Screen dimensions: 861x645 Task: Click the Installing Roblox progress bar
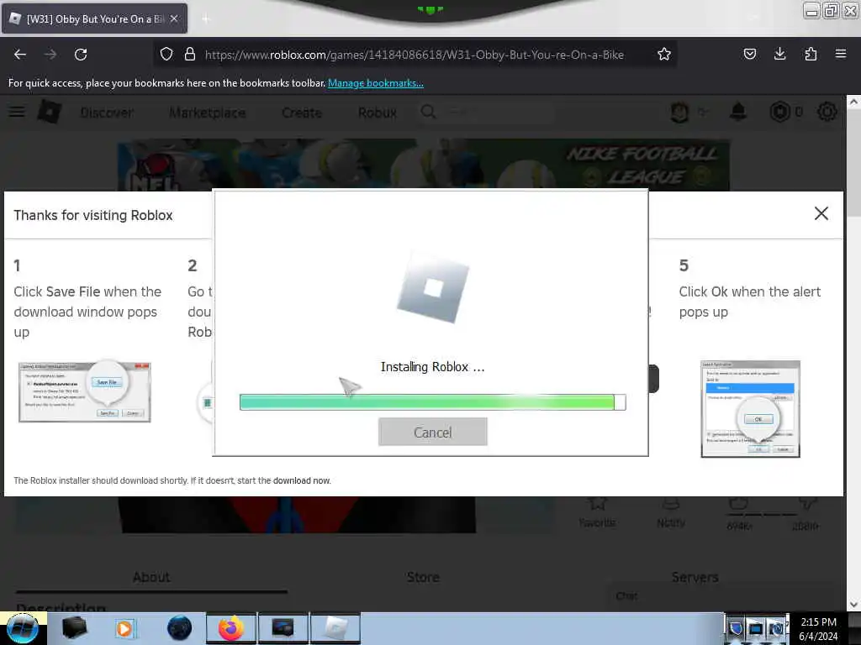[x=433, y=402]
